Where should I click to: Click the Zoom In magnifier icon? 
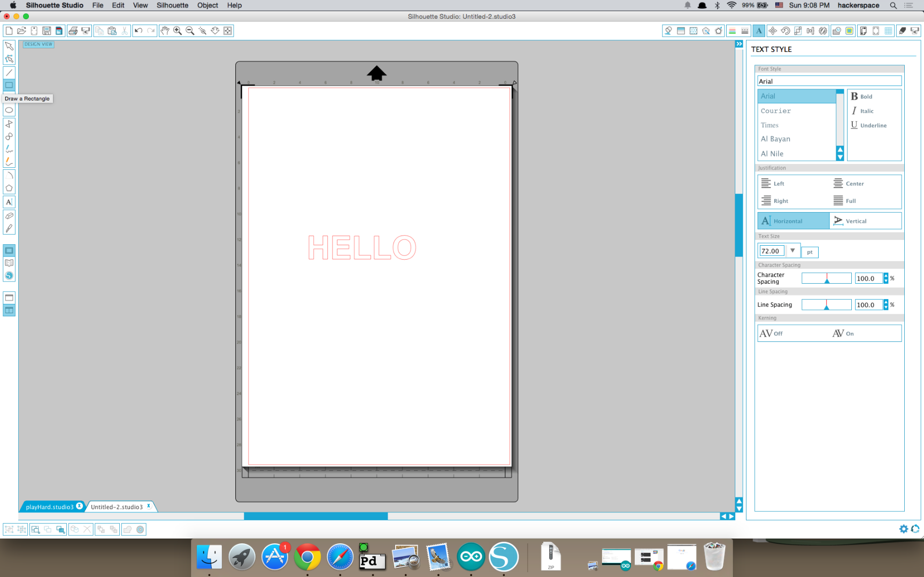click(177, 30)
